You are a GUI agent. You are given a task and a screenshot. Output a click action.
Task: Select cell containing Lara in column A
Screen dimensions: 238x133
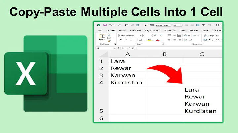[128, 61]
